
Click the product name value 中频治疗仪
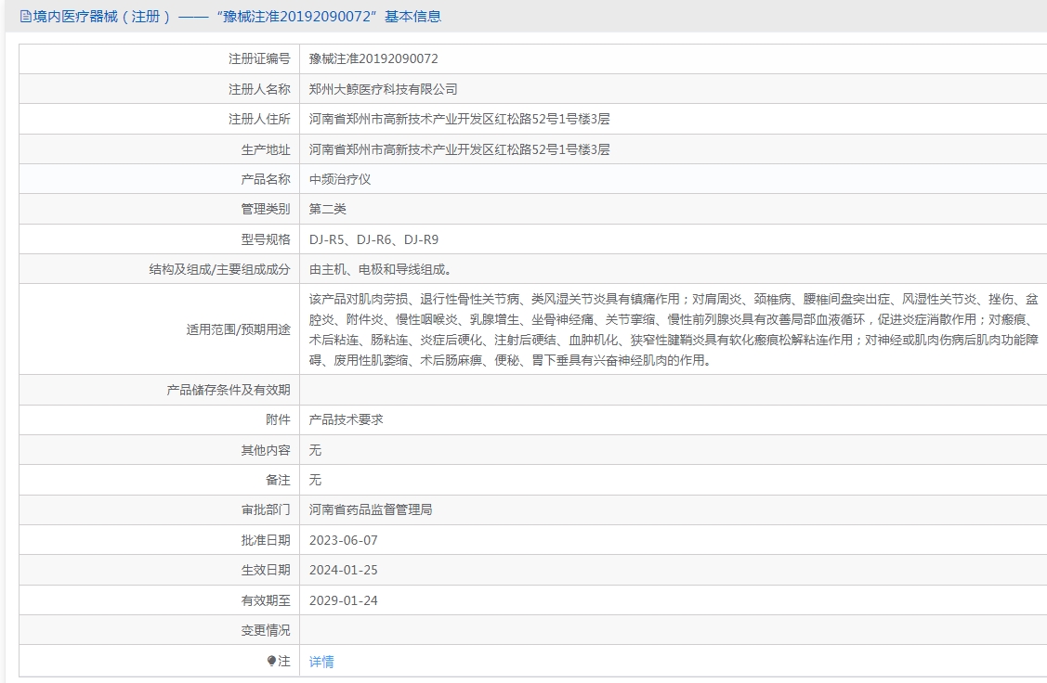340,179
